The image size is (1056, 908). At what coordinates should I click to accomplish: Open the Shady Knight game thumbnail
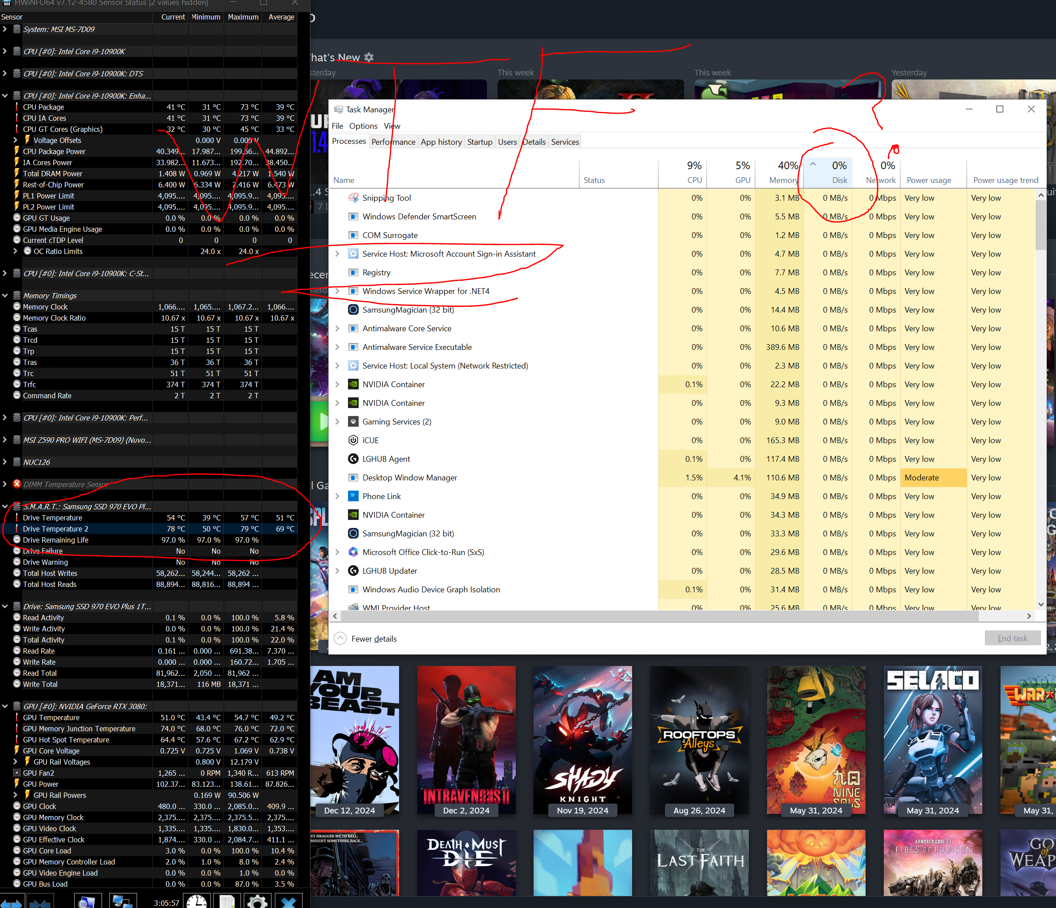click(x=582, y=740)
